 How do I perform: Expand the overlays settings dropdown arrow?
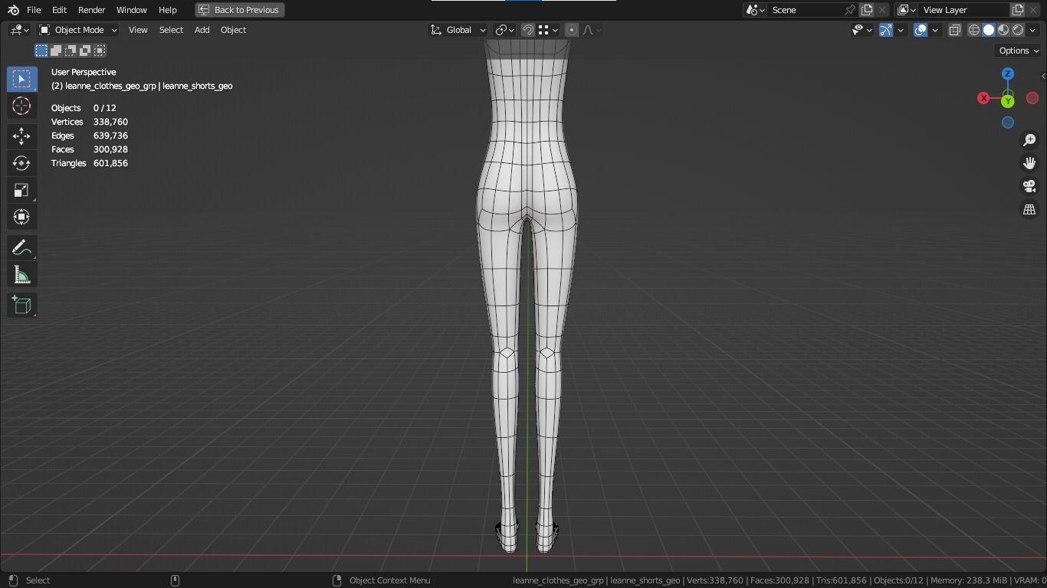pyautogui.click(x=935, y=30)
